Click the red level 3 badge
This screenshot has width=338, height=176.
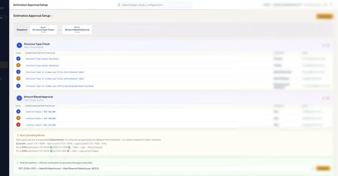[x=18, y=125]
